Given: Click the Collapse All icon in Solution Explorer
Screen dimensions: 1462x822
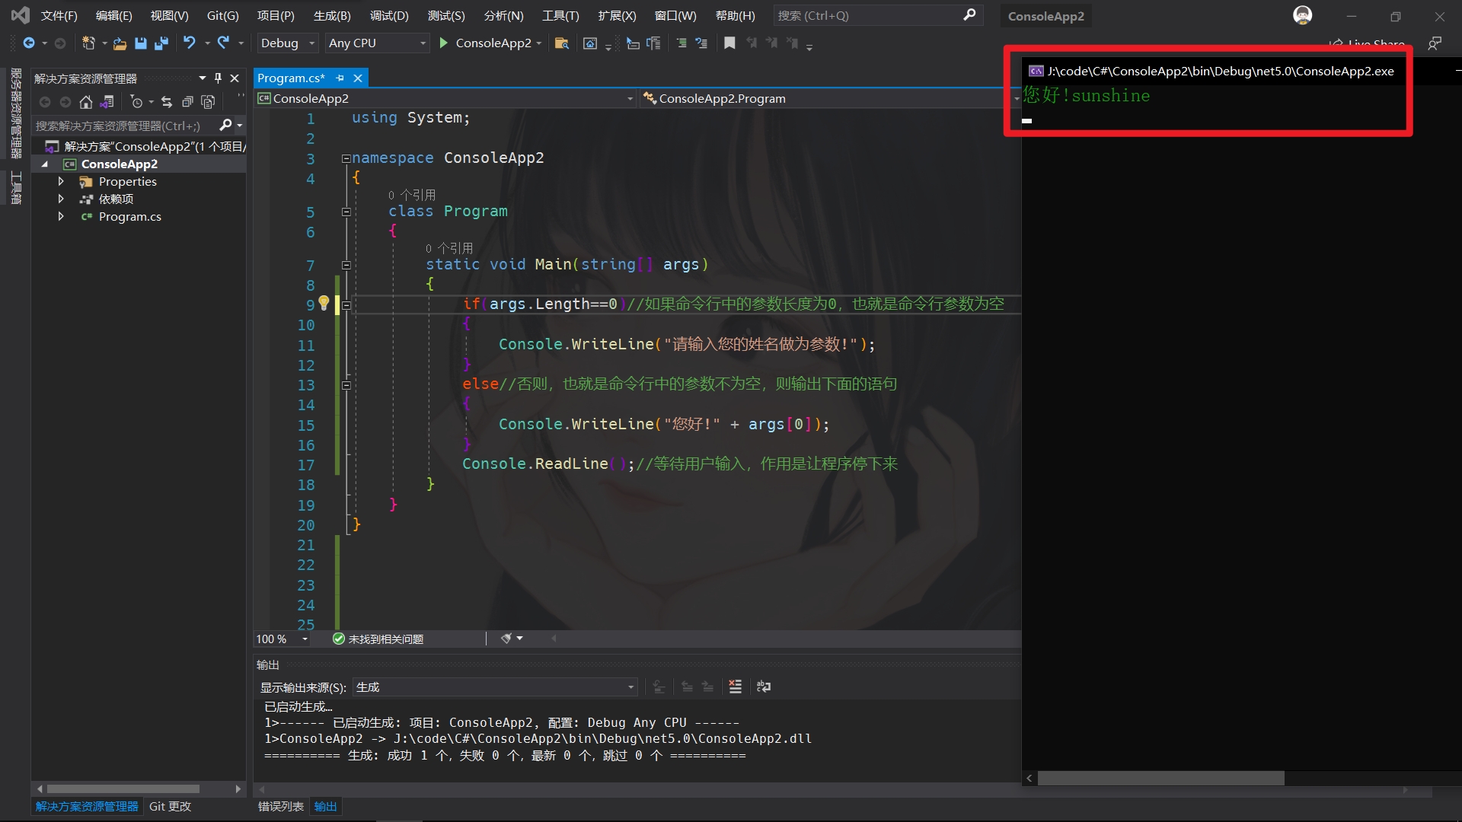Looking at the screenshot, I should click(x=187, y=102).
